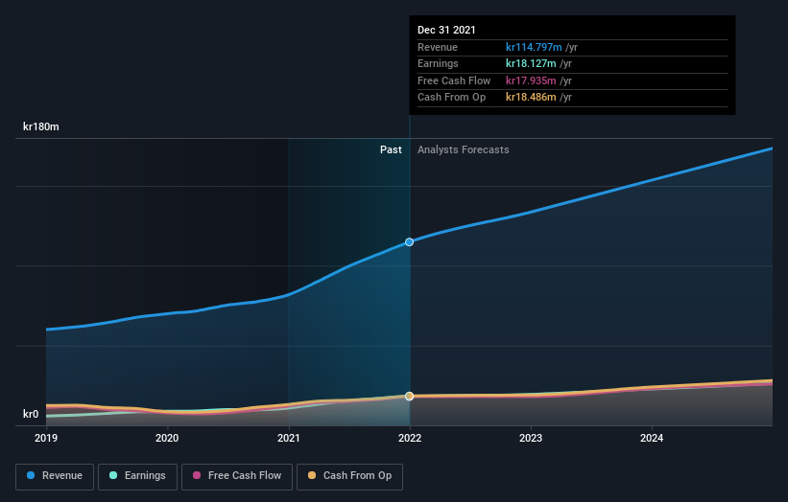Click the kr114.797m revenue value
This screenshot has height=502, width=788.
click(x=534, y=47)
